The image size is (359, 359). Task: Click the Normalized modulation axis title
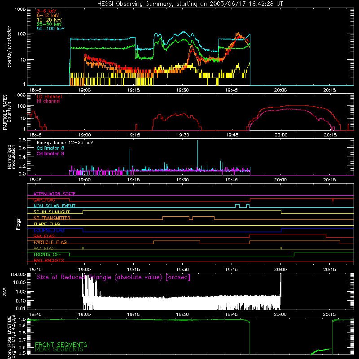11,157
